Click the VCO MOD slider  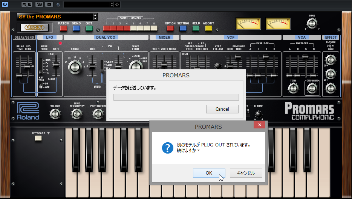tap(92, 66)
